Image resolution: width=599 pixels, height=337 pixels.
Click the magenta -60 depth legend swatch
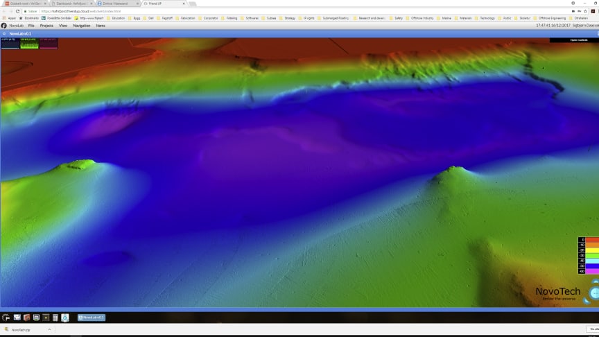pyautogui.click(x=592, y=271)
